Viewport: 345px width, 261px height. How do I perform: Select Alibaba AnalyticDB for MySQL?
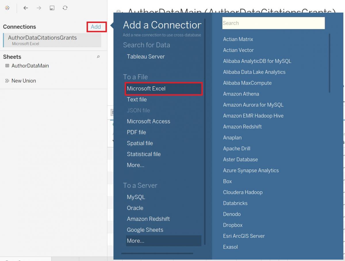257,61
